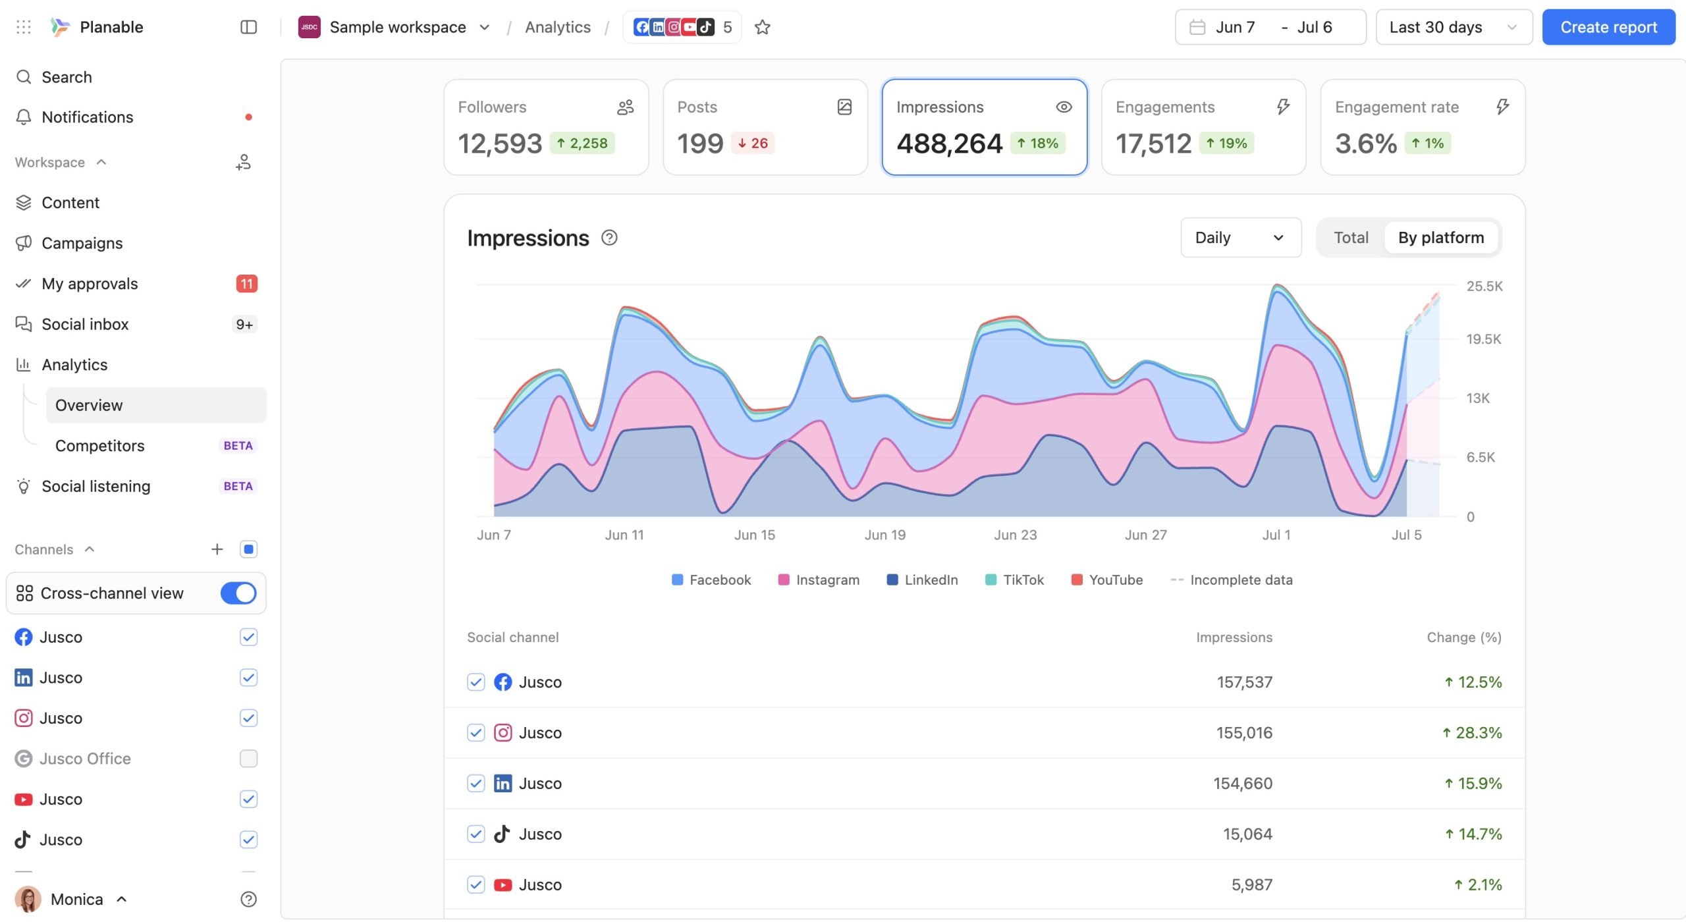Click the Search magnifier icon
This screenshot has height=924, width=1686.
click(24, 77)
